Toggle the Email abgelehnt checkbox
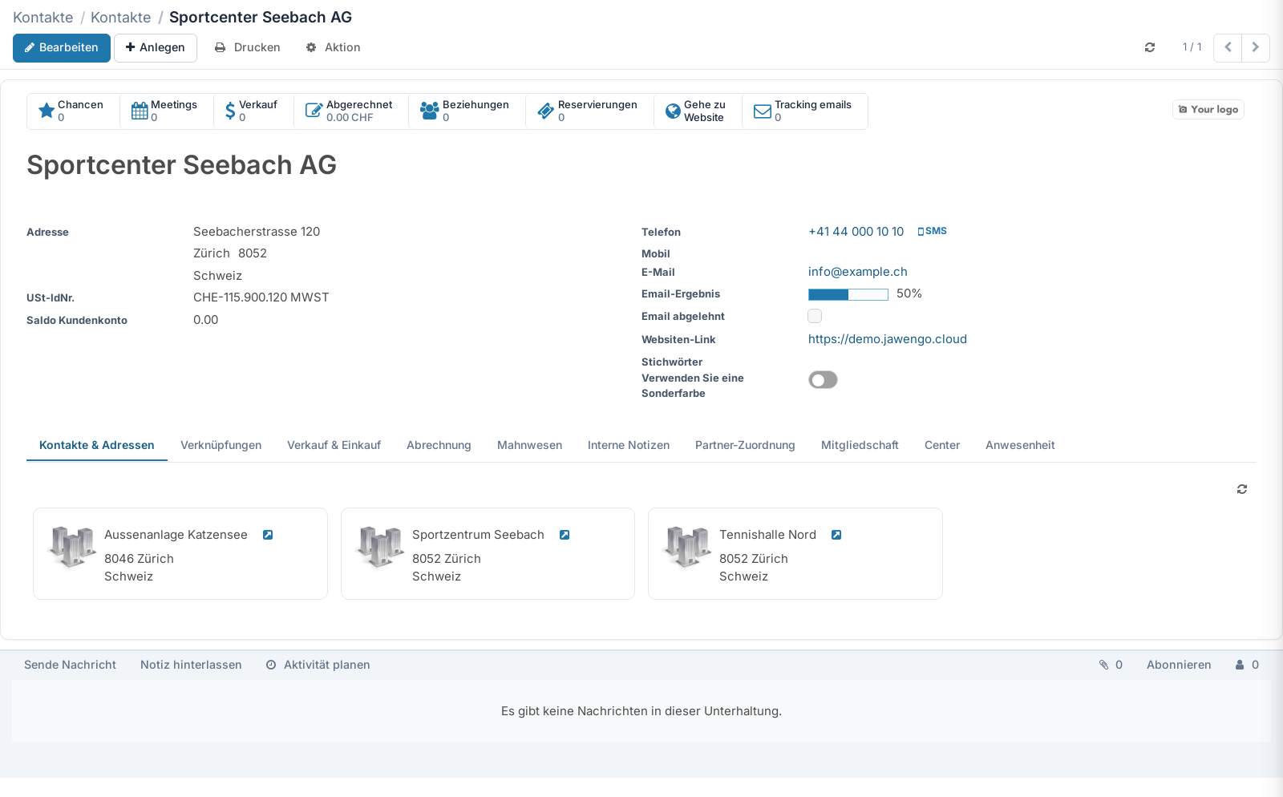Viewport: 1283px width, 797px height. (x=815, y=316)
